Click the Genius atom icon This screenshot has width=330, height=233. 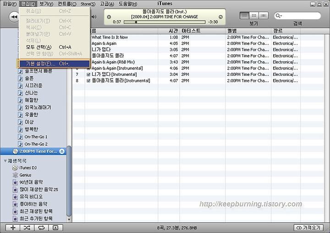tap(15, 175)
